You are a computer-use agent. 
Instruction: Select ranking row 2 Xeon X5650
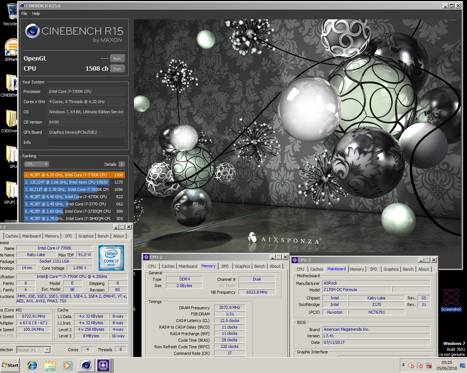(x=74, y=182)
